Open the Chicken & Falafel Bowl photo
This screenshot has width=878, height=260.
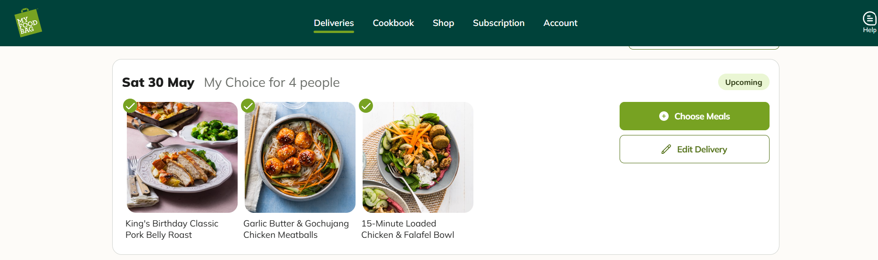click(x=418, y=157)
